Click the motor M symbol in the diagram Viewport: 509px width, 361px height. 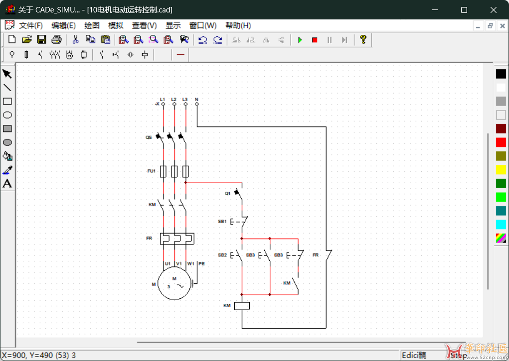(174, 284)
